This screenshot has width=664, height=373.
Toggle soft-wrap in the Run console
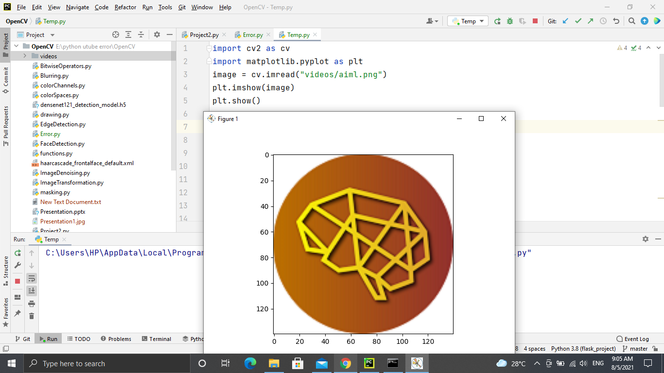(32, 278)
